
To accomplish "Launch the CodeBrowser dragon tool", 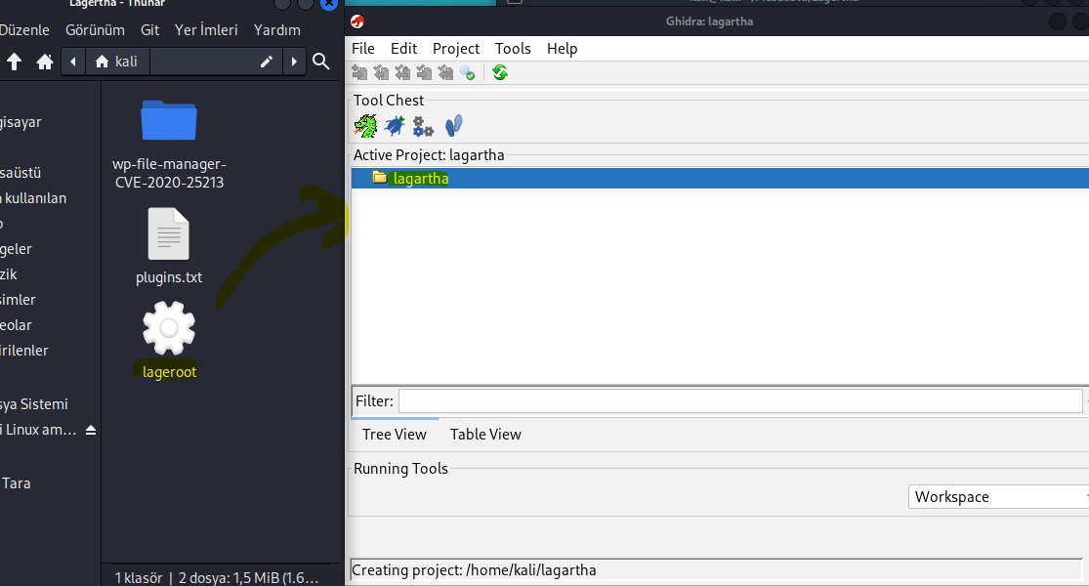I will pos(365,126).
